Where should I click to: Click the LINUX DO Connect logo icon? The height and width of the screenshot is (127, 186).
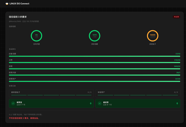tap(7, 3)
